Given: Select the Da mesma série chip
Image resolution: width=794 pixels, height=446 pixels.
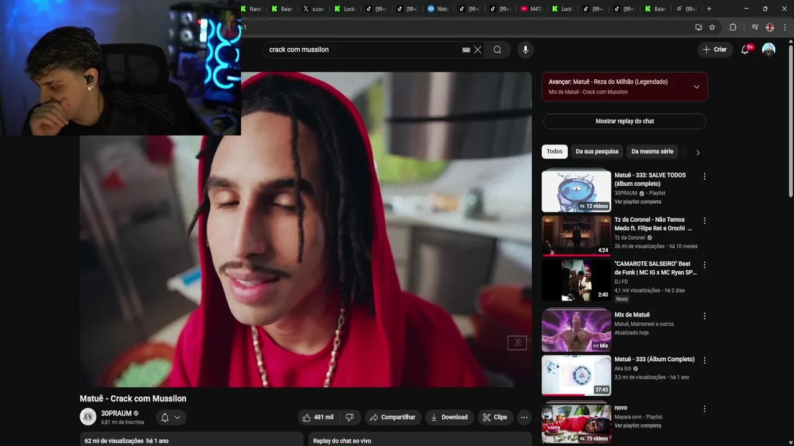Looking at the screenshot, I should tap(652, 152).
